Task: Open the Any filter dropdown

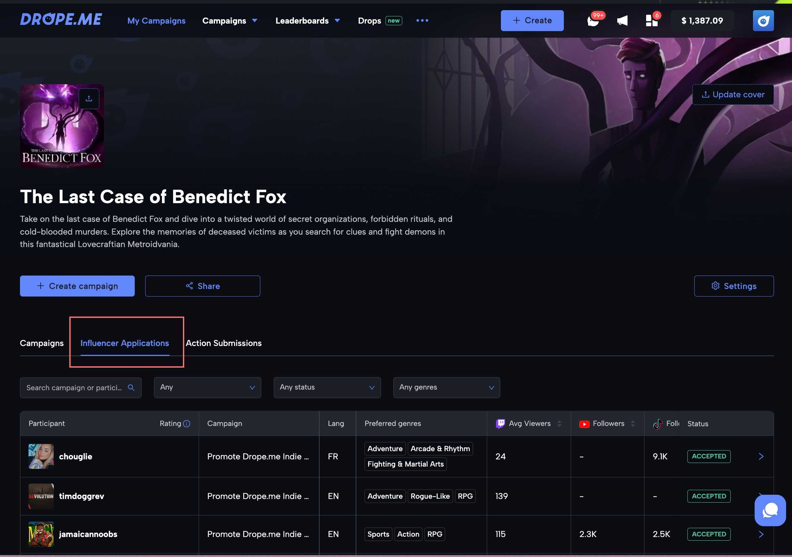Action: coord(207,387)
